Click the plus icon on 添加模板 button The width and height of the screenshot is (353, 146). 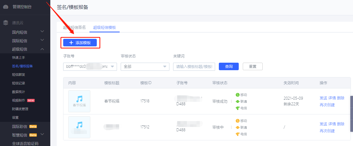pyautogui.click(x=71, y=43)
